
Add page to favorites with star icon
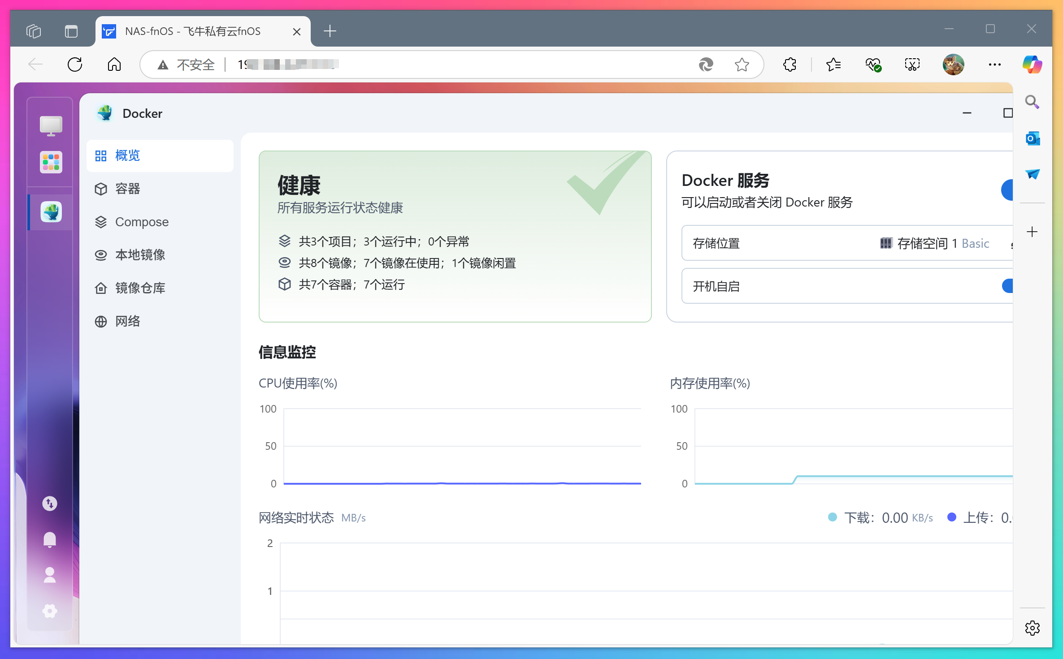pyautogui.click(x=742, y=65)
